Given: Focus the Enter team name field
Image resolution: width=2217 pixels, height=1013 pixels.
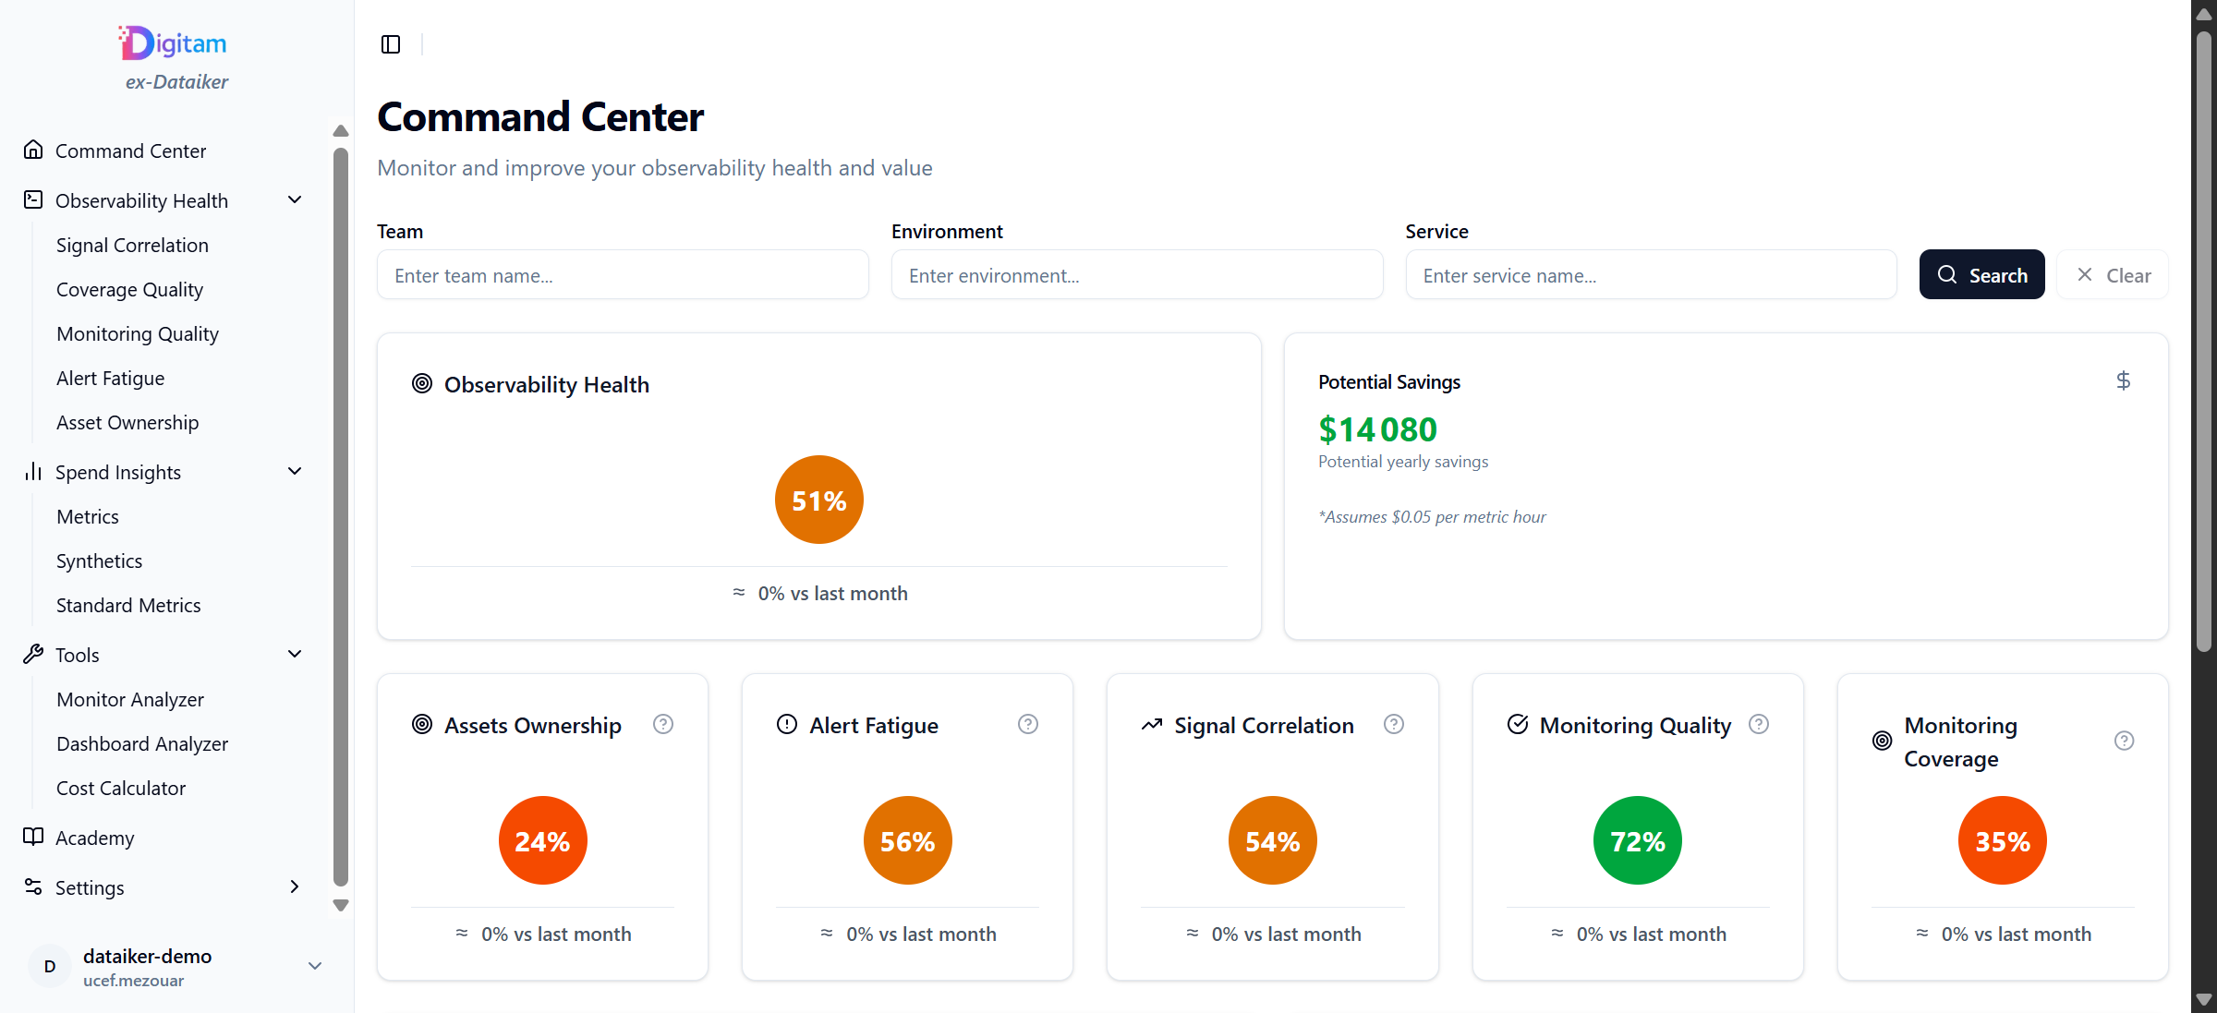Looking at the screenshot, I should [x=623, y=275].
